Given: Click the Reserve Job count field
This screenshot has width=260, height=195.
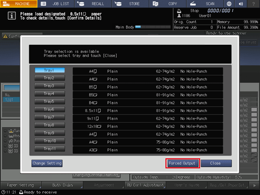Looking at the screenshot, I should point(195,27).
